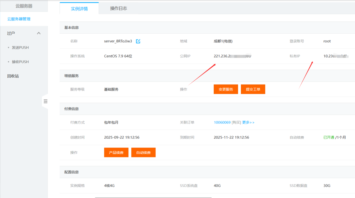The image size is (355, 198).
Task: Switch to the 操作日志 tab
Action: coord(118,8)
